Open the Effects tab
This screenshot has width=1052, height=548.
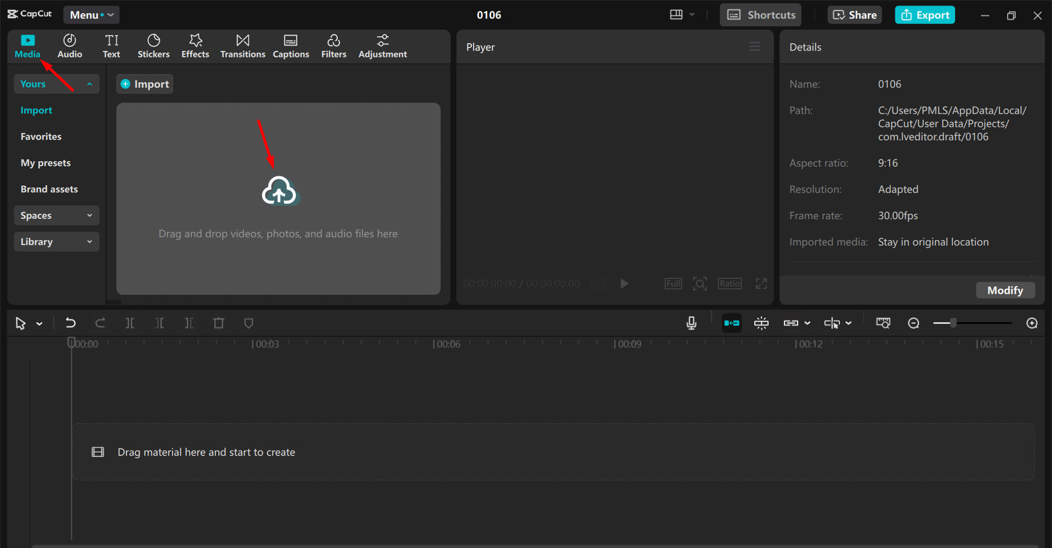(195, 47)
